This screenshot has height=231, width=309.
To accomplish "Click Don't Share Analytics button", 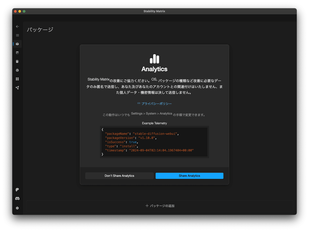I will pyautogui.click(x=119, y=176).
